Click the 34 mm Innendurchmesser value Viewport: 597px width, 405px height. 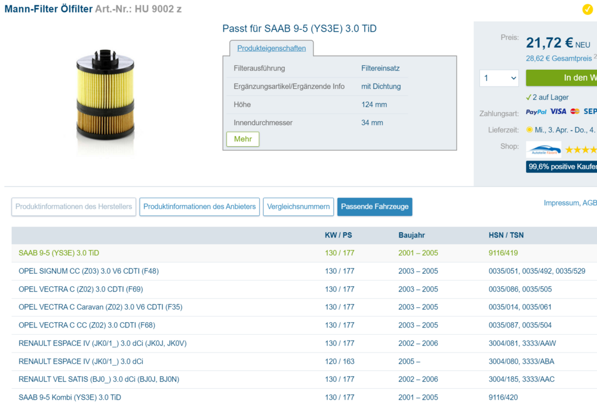pyautogui.click(x=372, y=122)
